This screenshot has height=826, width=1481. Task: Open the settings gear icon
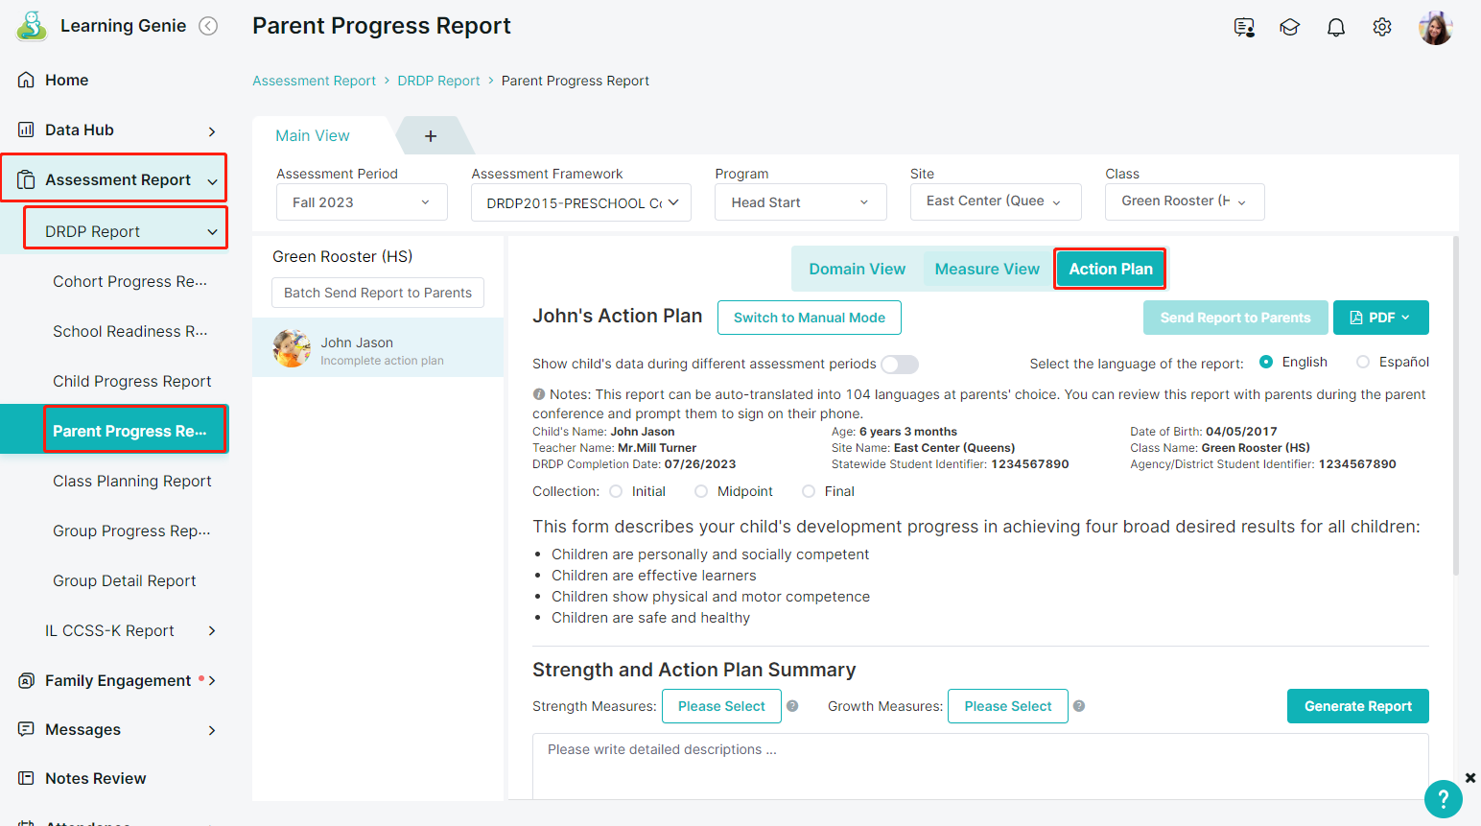pos(1382,27)
